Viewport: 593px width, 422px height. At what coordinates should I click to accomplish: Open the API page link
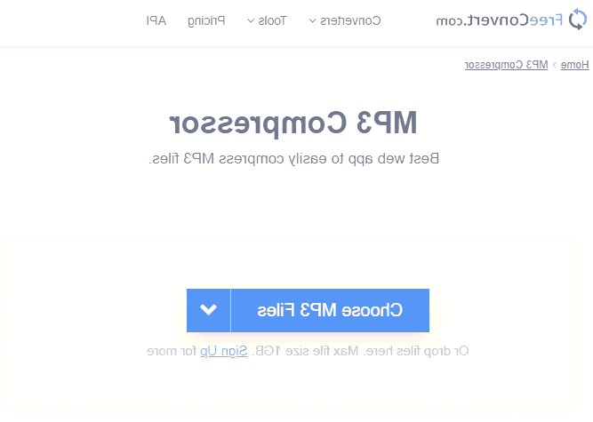click(156, 20)
